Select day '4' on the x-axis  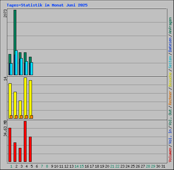tap(27, 166)
